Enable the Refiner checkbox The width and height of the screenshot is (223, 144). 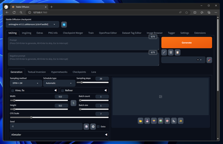click(62, 90)
